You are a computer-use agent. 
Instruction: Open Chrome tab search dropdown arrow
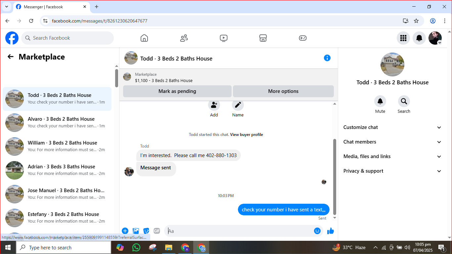tap(6, 7)
